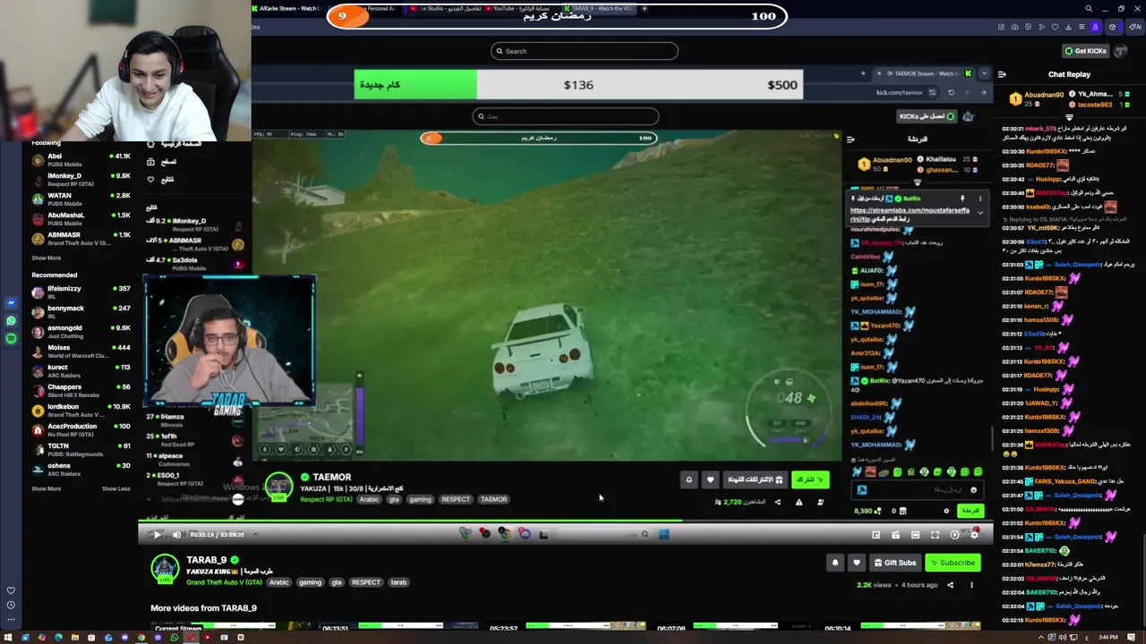Viewport: 1146px width, 644px height.
Task: Switch the player to theatre mode
Action: point(915,535)
